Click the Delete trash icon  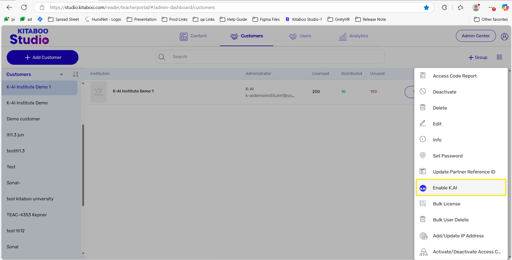(x=423, y=107)
